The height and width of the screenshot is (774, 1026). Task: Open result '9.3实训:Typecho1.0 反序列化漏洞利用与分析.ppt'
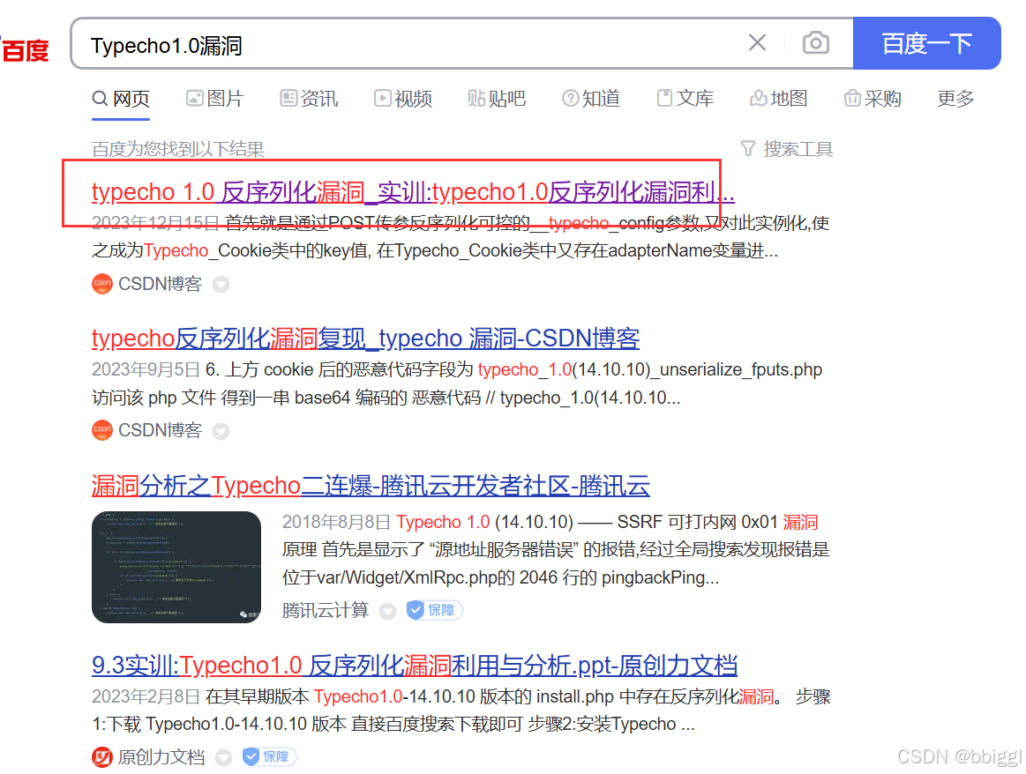(415, 666)
